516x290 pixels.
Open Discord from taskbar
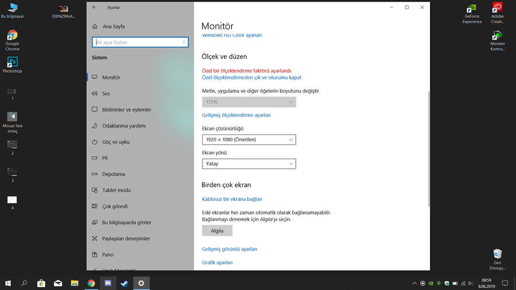coord(108,283)
